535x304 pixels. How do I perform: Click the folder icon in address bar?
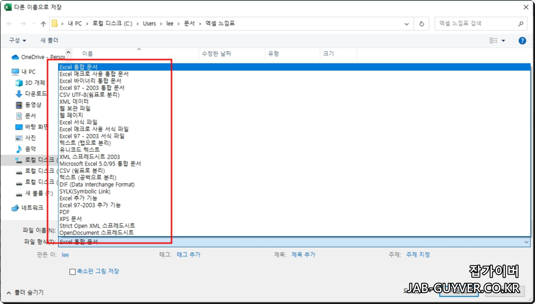click(55, 24)
